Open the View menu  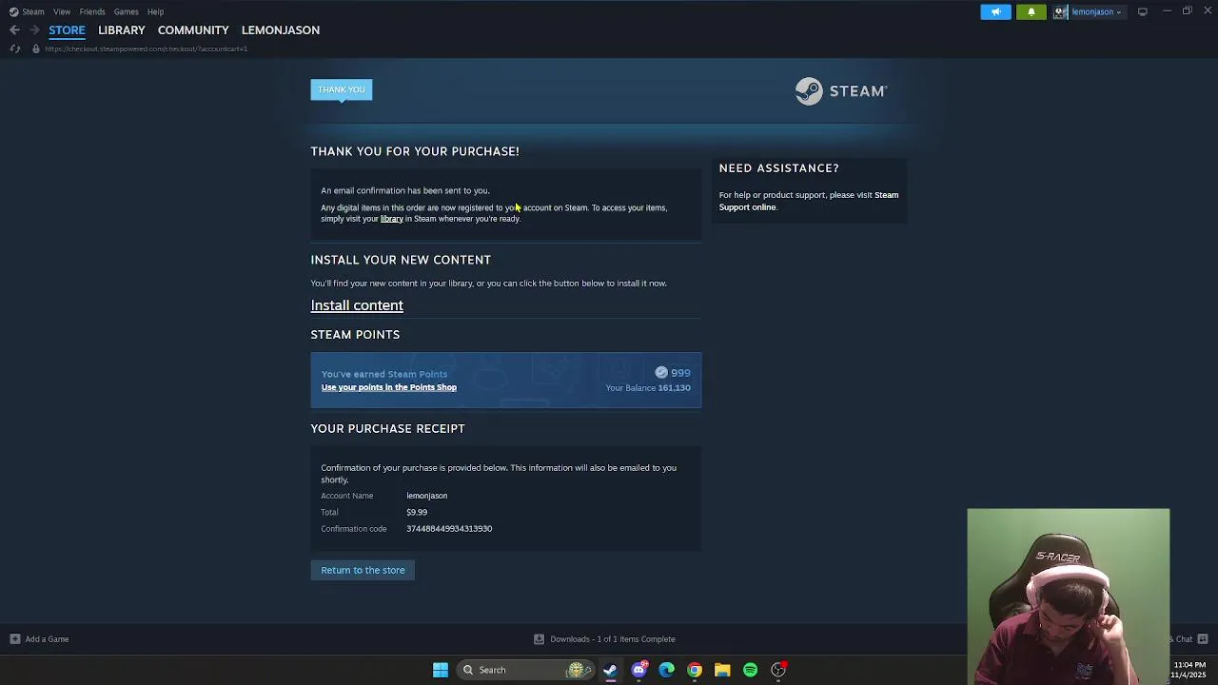(x=62, y=11)
